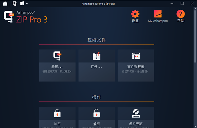Image resolution: width=197 pixels, height=128 pixels.
Task: Click the 设置 text label
Action: pos(135,21)
